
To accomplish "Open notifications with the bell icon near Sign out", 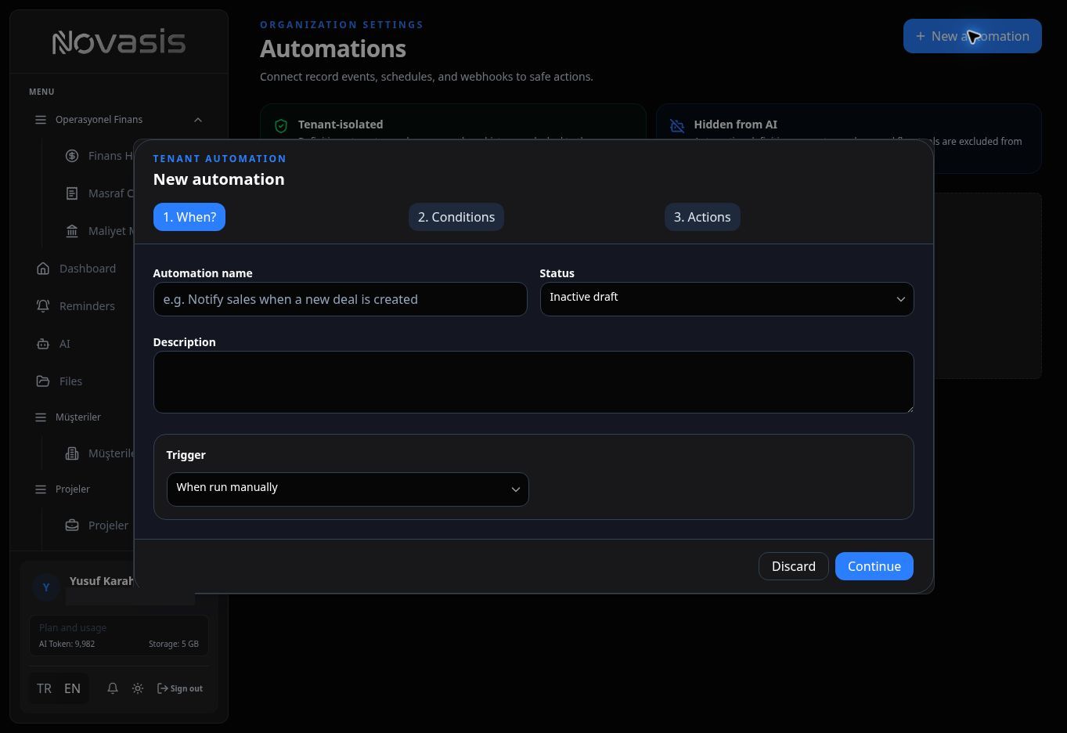I will click(x=113, y=688).
